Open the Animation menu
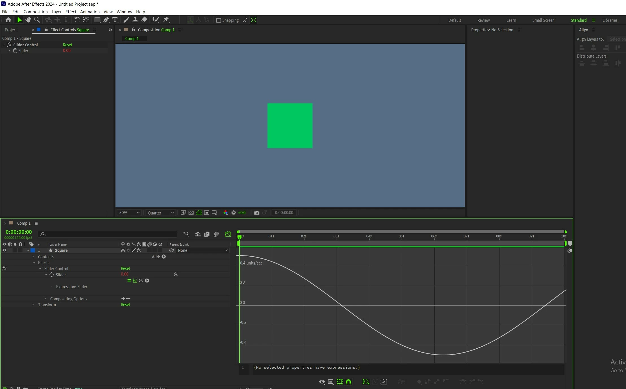The width and height of the screenshot is (626, 389). coord(90,12)
